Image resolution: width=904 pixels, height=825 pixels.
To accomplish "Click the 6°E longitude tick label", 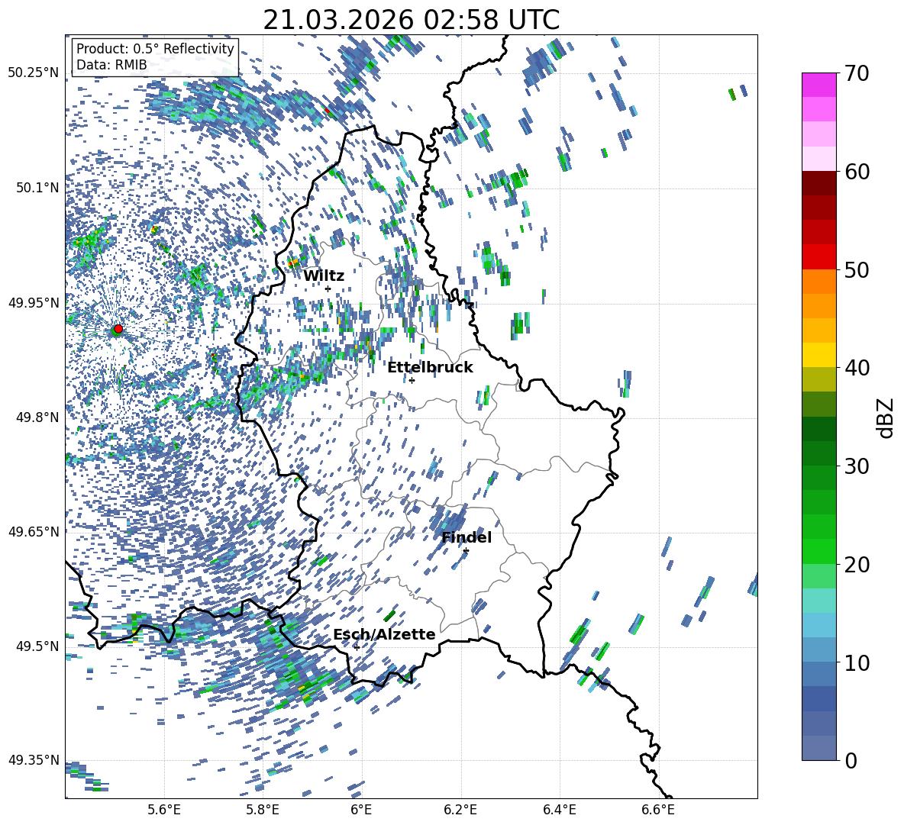I will (361, 810).
